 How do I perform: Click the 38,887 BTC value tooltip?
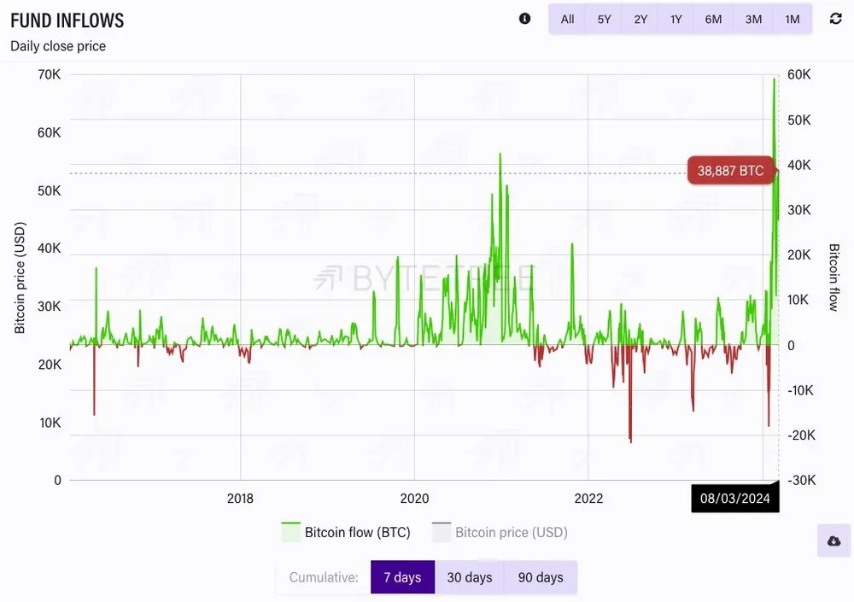[x=730, y=171]
